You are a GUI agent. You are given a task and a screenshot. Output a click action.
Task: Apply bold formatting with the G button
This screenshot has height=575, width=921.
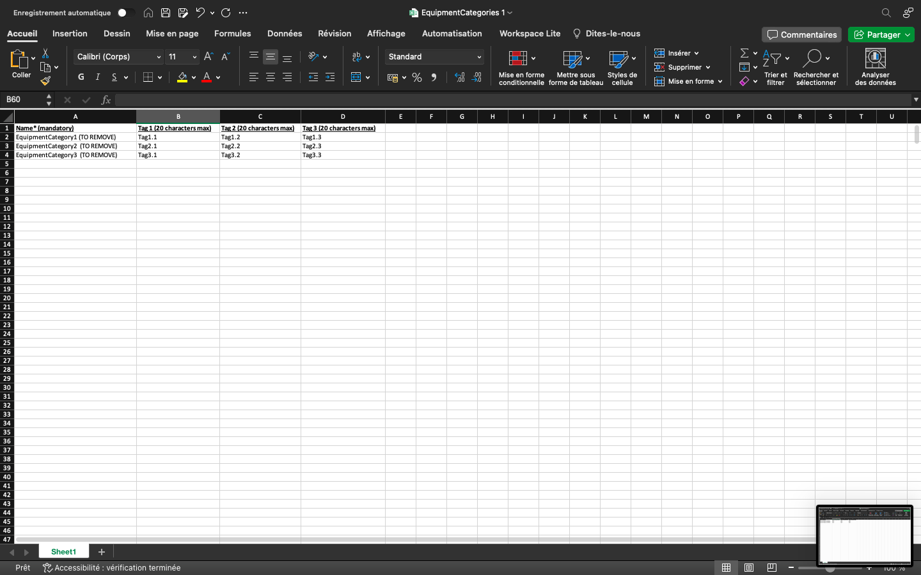(81, 77)
